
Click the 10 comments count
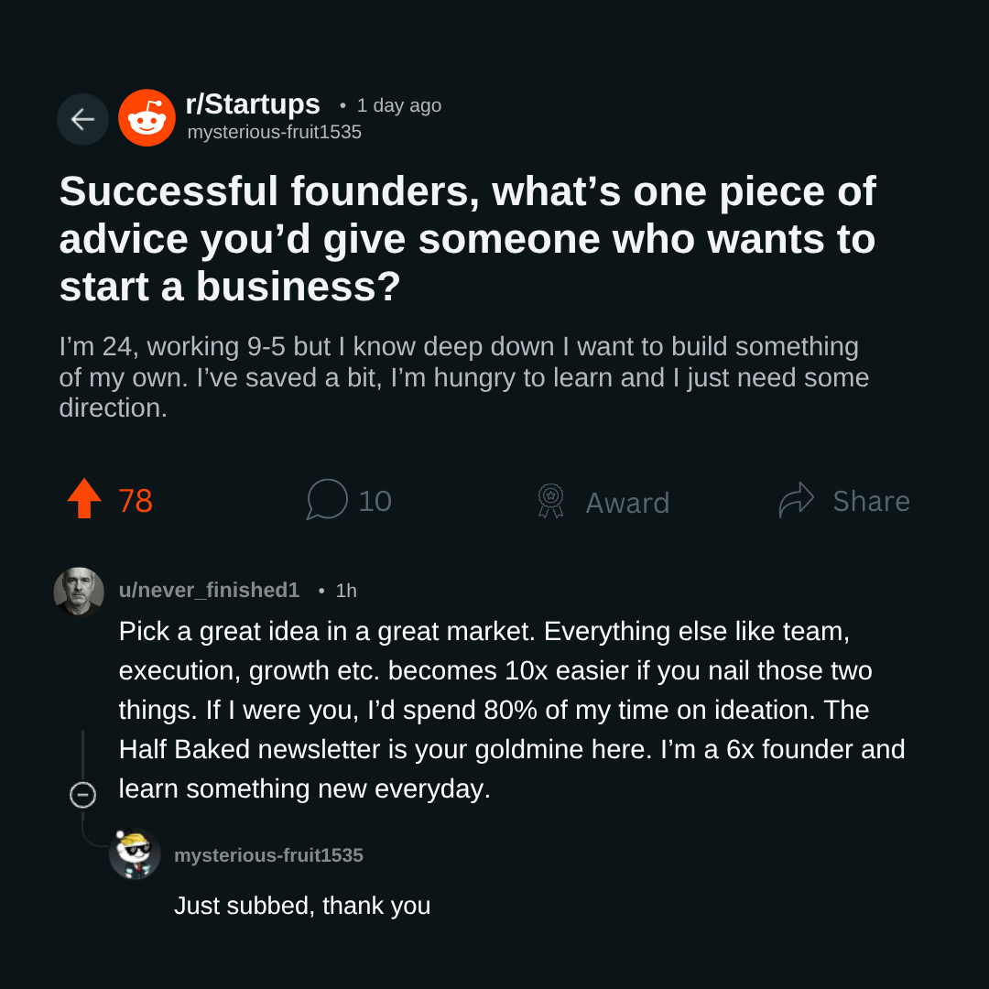pos(375,502)
